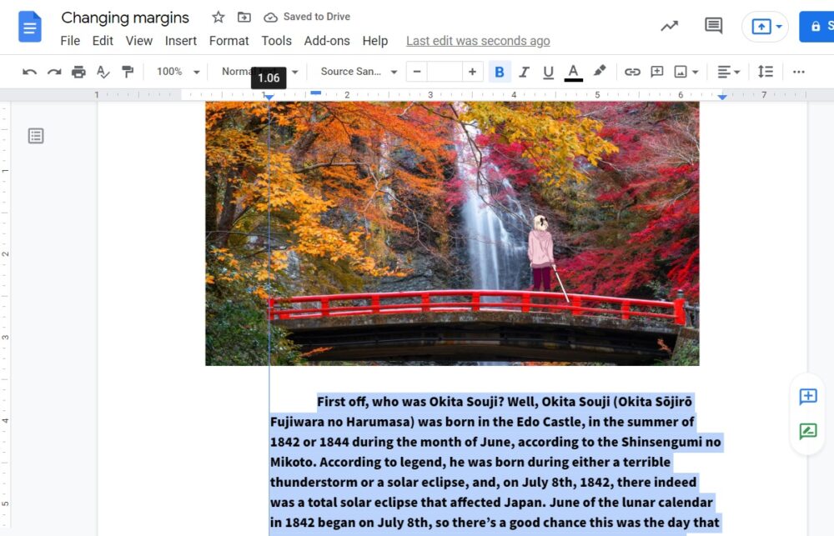The image size is (834, 536).
Task: Open the last edit history link
Action: 477,40
